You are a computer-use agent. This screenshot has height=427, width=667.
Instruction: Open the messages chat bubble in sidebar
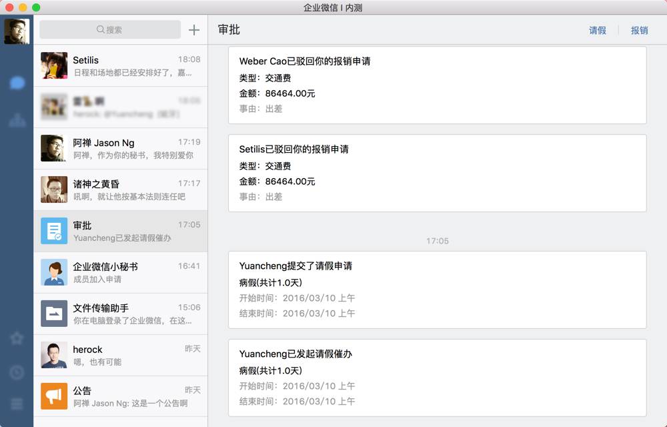coord(17,83)
